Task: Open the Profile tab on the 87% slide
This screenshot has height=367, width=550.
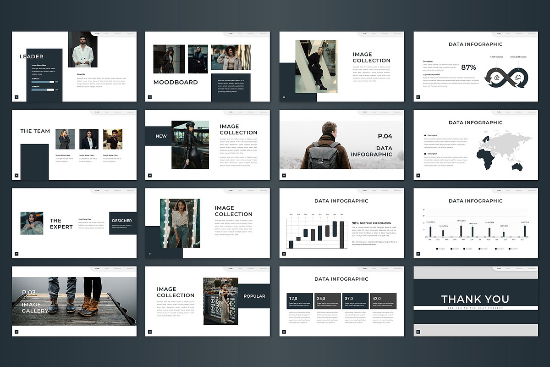Action: pyautogui.click(x=498, y=33)
